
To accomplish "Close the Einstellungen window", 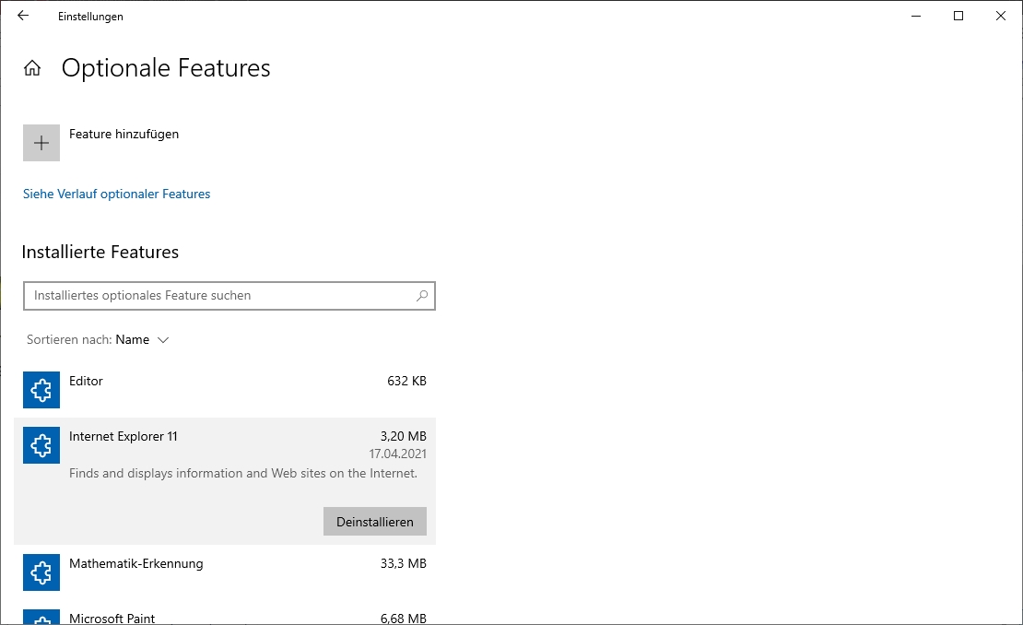I will pos(1001,16).
